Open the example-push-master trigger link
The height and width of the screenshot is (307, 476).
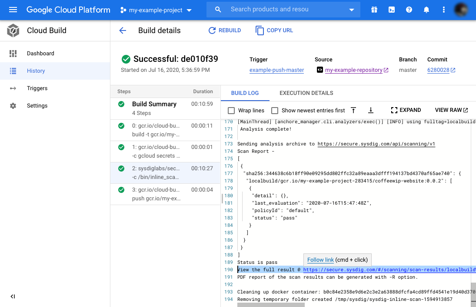(276, 70)
